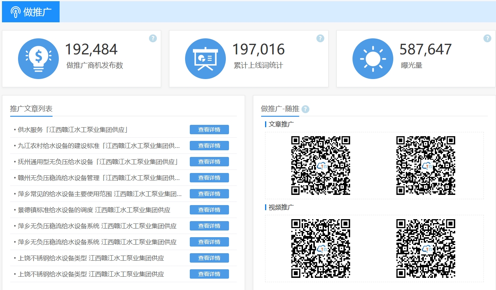The height and width of the screenshot is (290, 496).
Task: Open the 做推广 header tab
Action: point(31,12)
